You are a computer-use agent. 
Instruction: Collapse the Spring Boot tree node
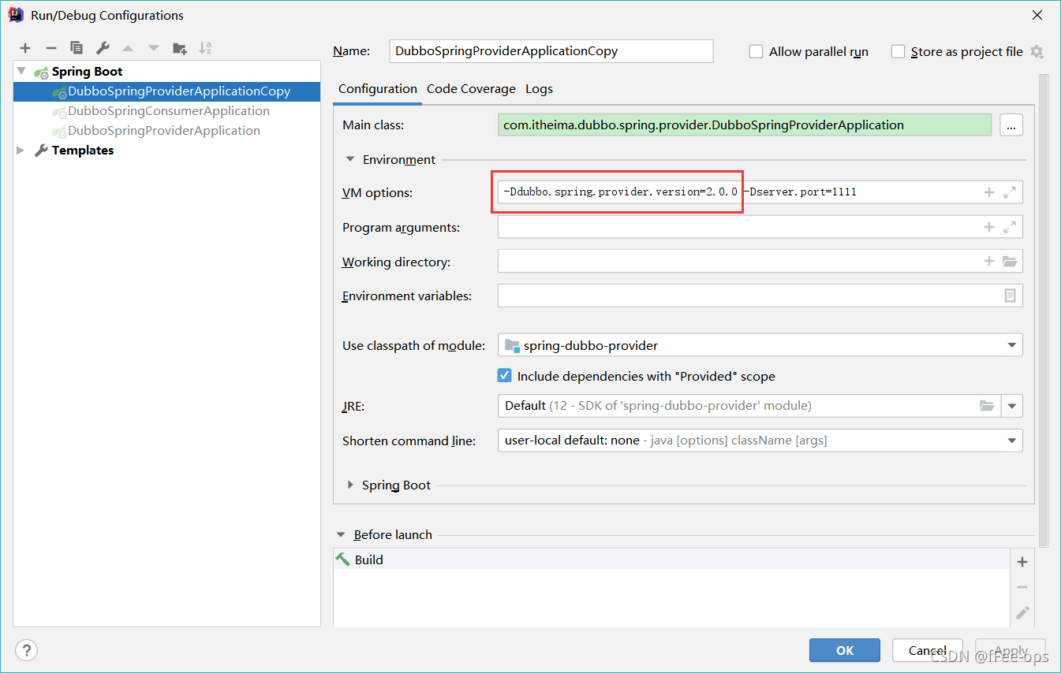click(x=21, y=71)
